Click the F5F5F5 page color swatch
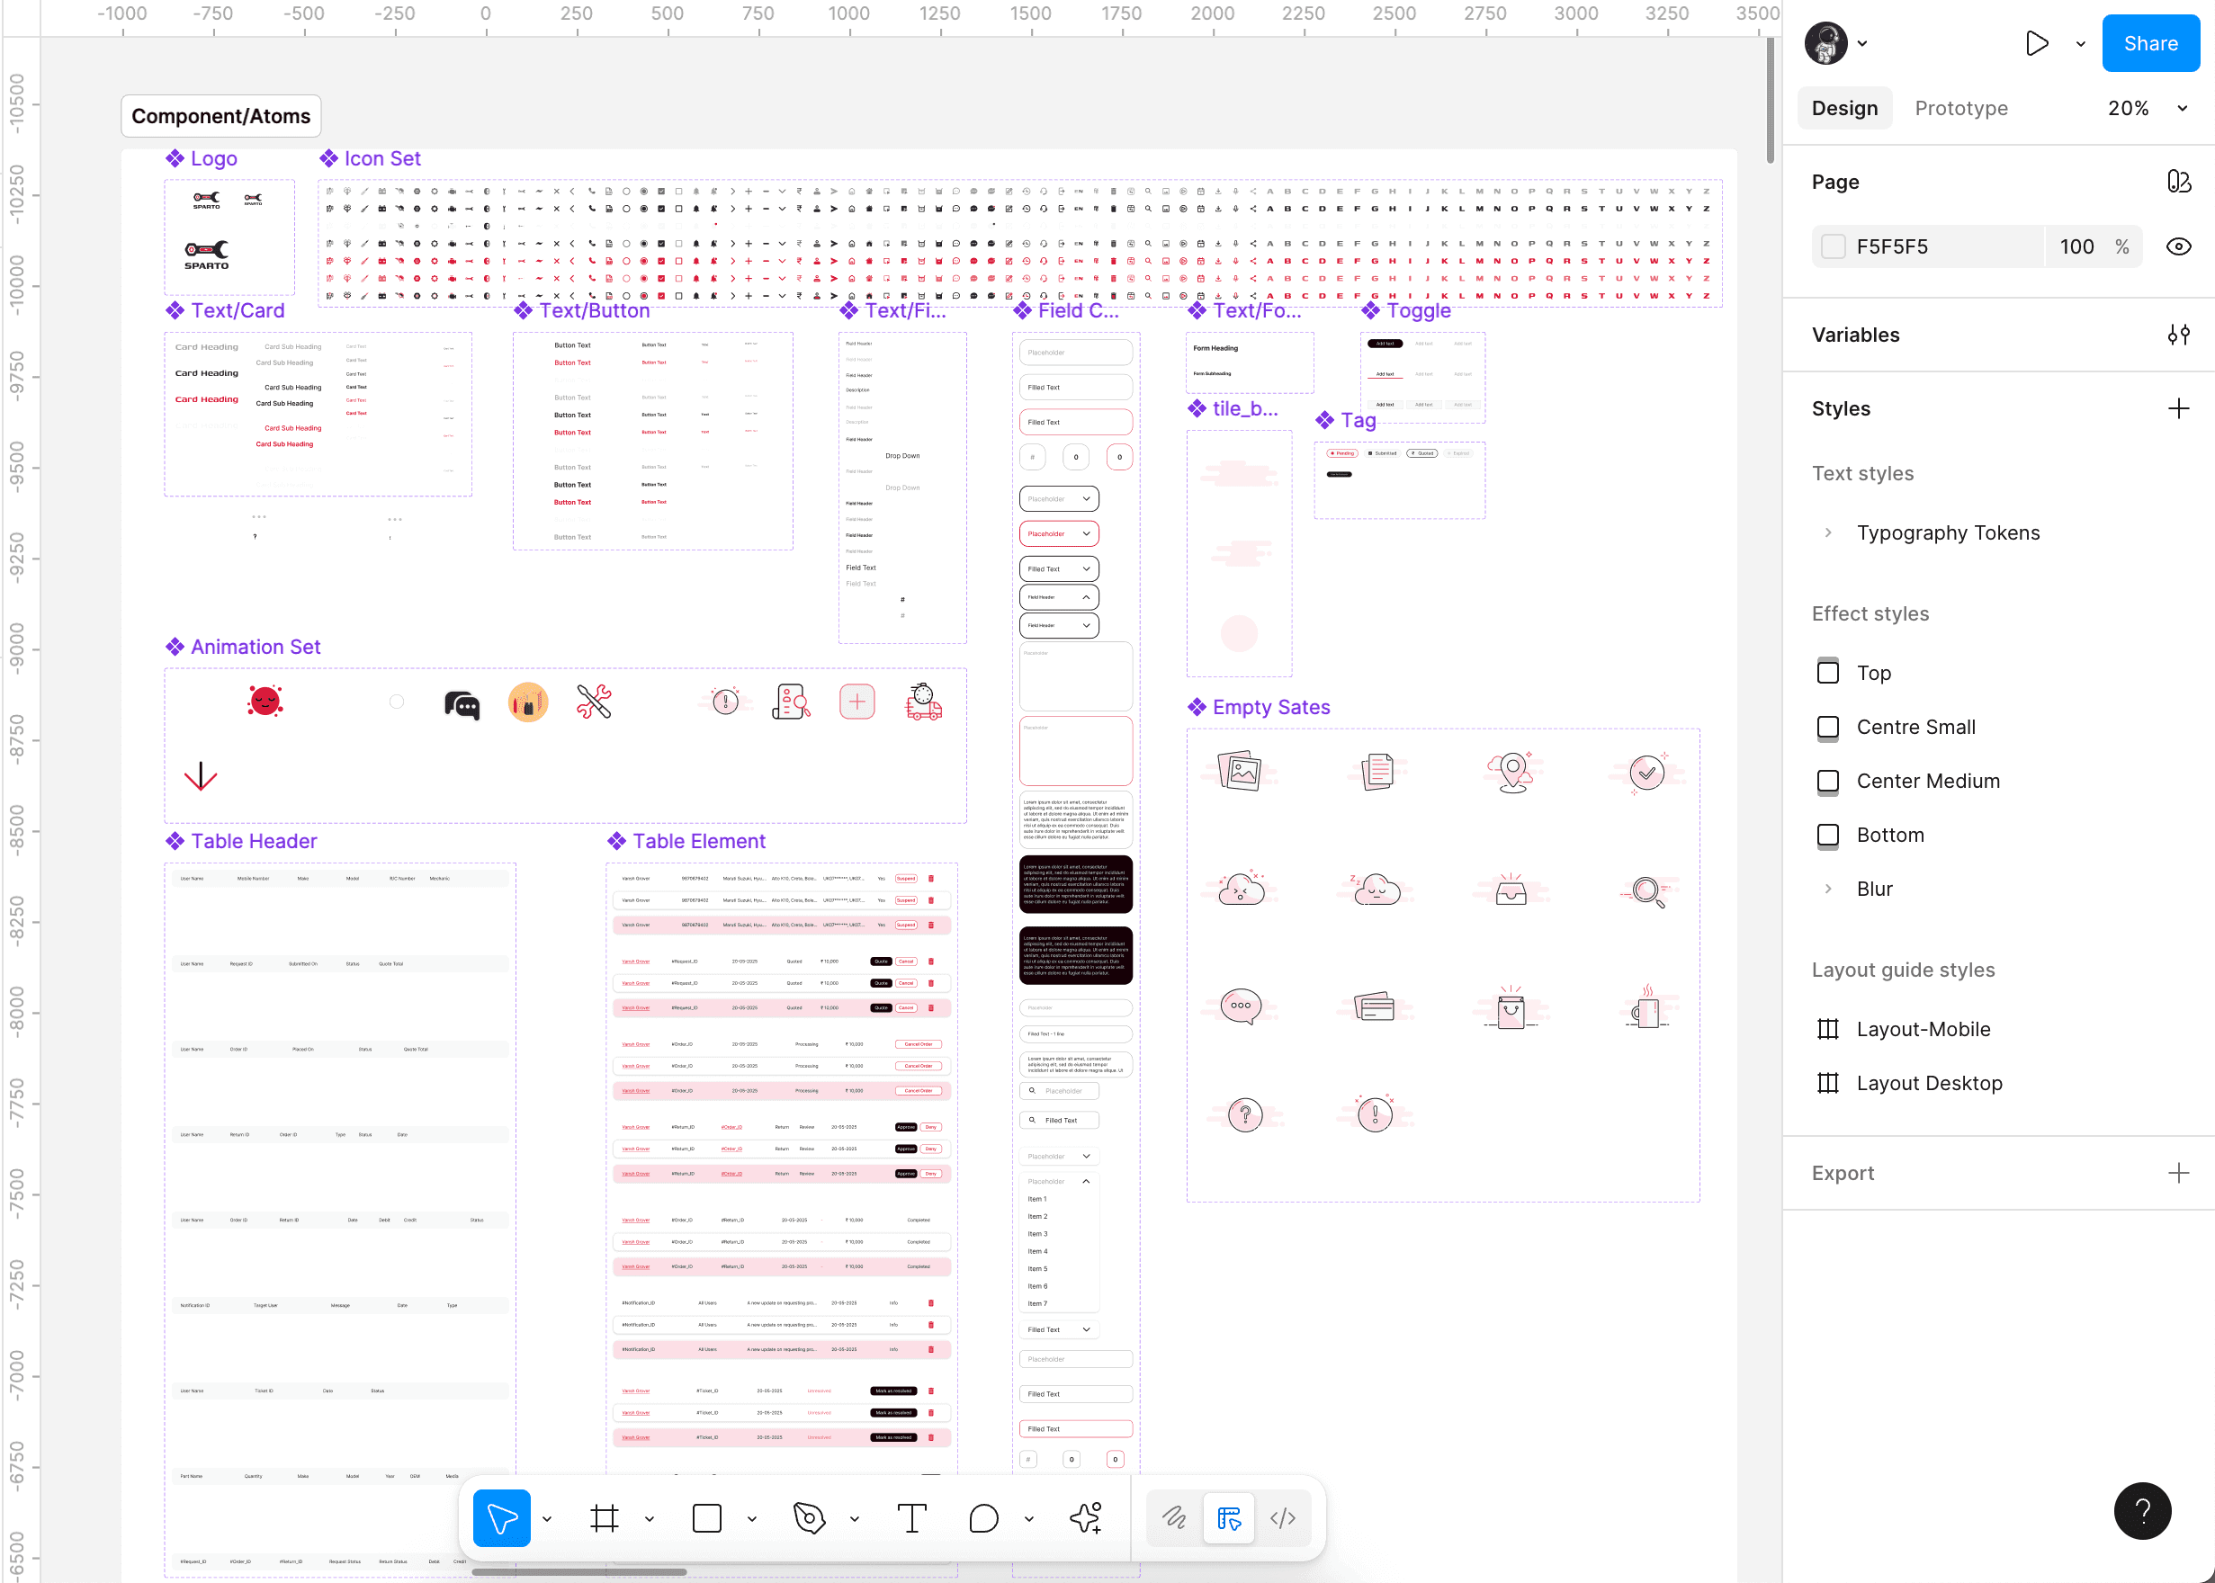 (1833, 246)
